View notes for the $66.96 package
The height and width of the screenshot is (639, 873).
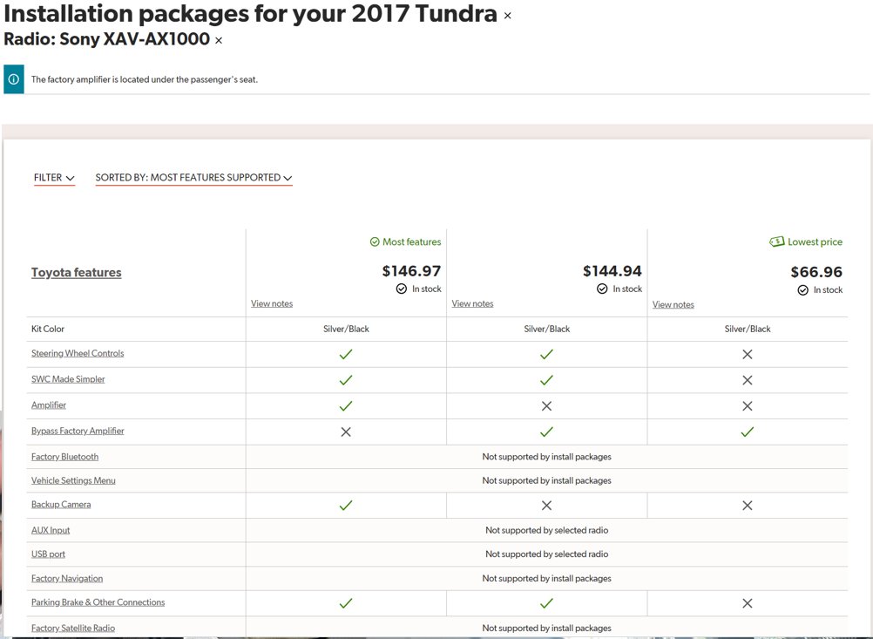673,305
